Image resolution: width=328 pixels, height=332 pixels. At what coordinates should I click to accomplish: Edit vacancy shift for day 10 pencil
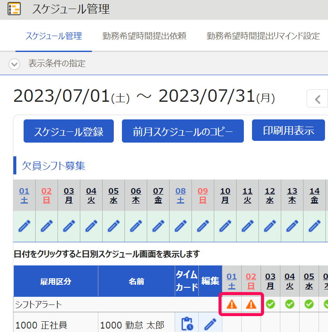225,226
